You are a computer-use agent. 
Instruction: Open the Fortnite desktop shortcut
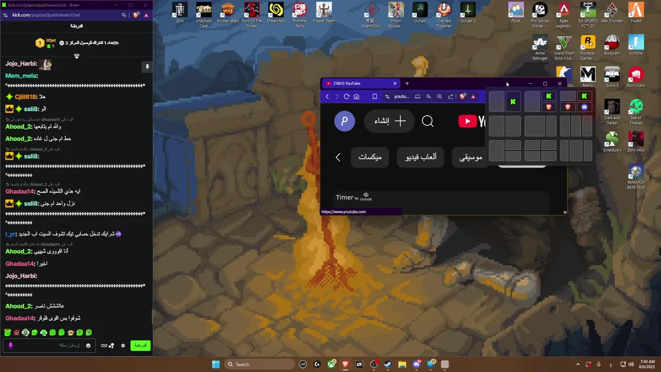pos(636,45)
